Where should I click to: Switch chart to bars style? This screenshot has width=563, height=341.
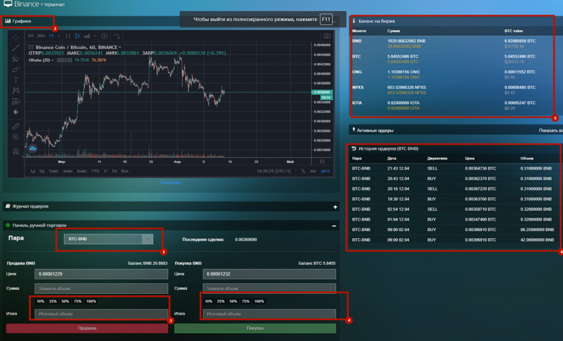coord(68,36)
